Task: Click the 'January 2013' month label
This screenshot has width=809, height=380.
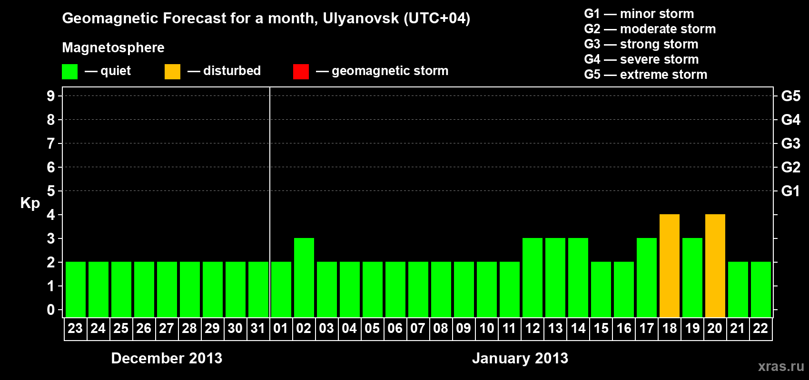Action: 520,358
